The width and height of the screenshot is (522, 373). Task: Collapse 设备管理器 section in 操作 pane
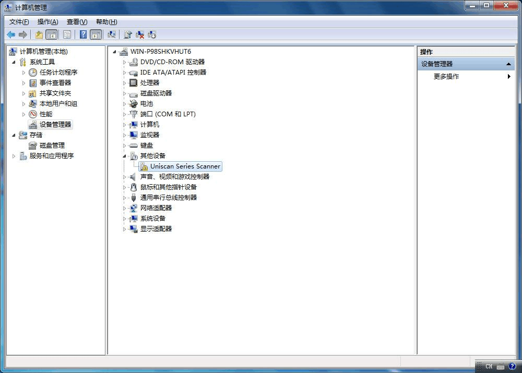[508, 64]
